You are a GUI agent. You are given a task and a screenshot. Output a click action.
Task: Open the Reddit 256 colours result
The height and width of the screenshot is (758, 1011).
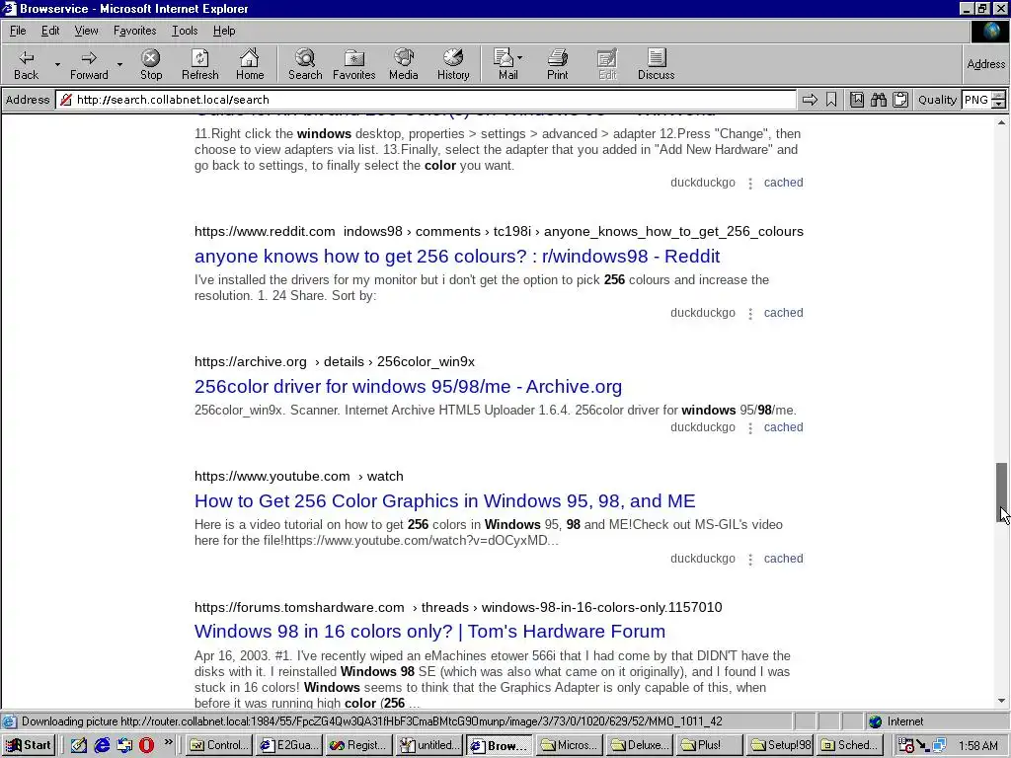(457, 256)
